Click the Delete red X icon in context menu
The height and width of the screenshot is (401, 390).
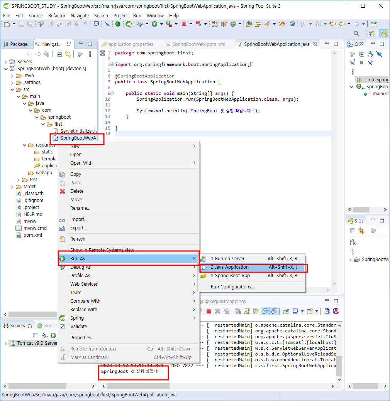tap(62, 191)
